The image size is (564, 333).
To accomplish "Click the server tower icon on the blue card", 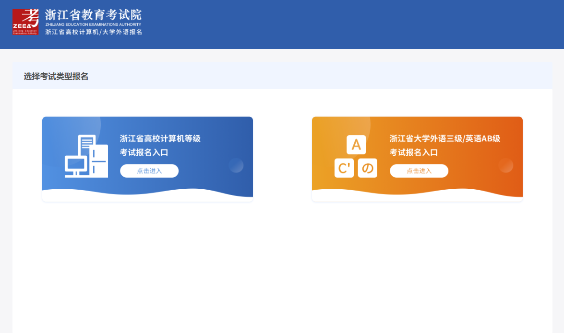I will tap(99, 161).
